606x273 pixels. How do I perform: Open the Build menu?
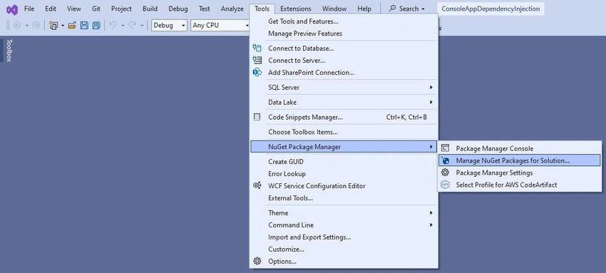tap(150, 9)
